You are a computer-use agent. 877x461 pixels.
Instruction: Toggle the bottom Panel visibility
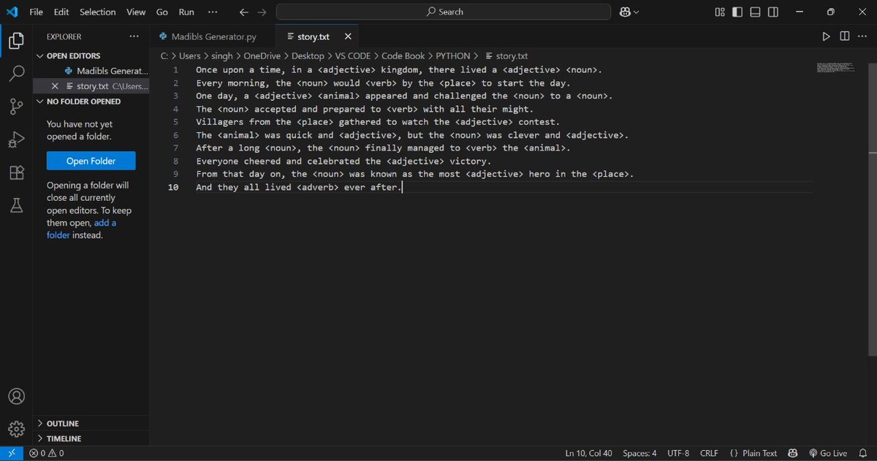[755, 12]
